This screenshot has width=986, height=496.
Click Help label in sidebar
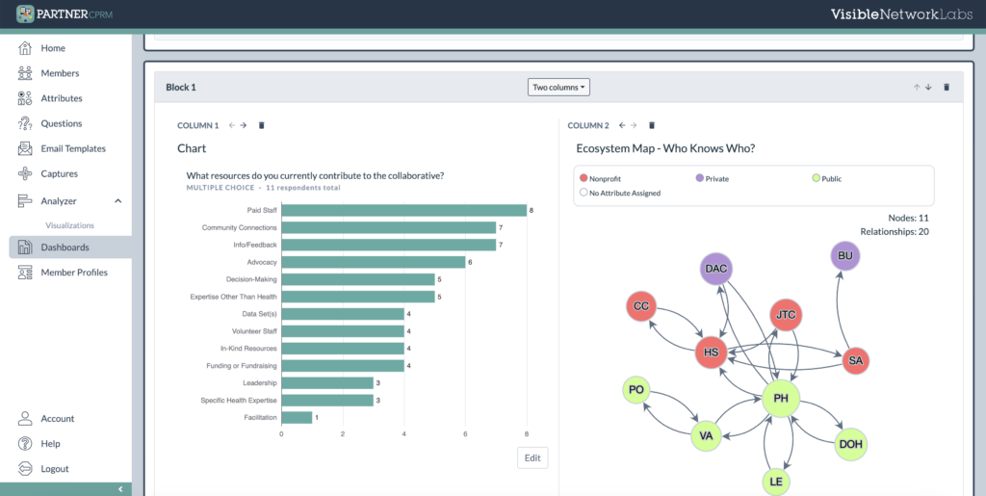click(x=50, y=443)
